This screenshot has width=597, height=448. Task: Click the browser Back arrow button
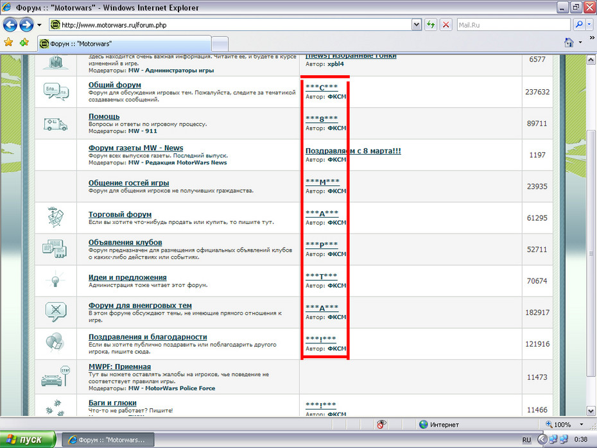point(10,25)
